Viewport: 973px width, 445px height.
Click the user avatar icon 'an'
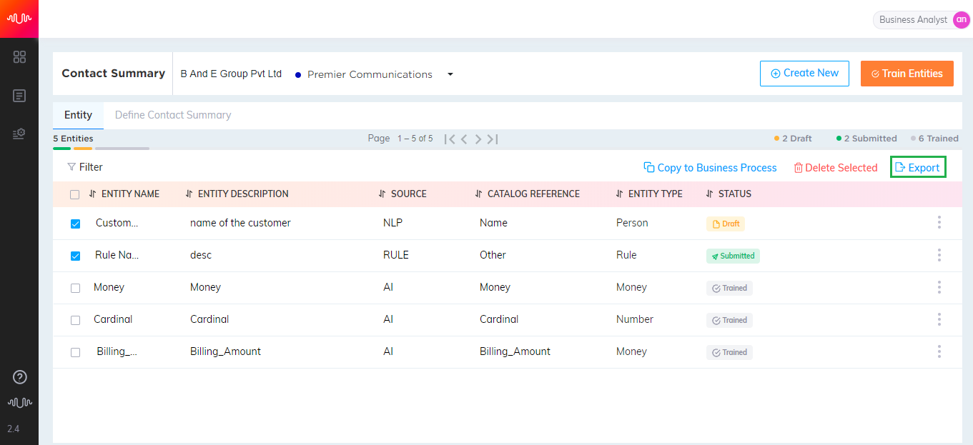tap(961, 20)
